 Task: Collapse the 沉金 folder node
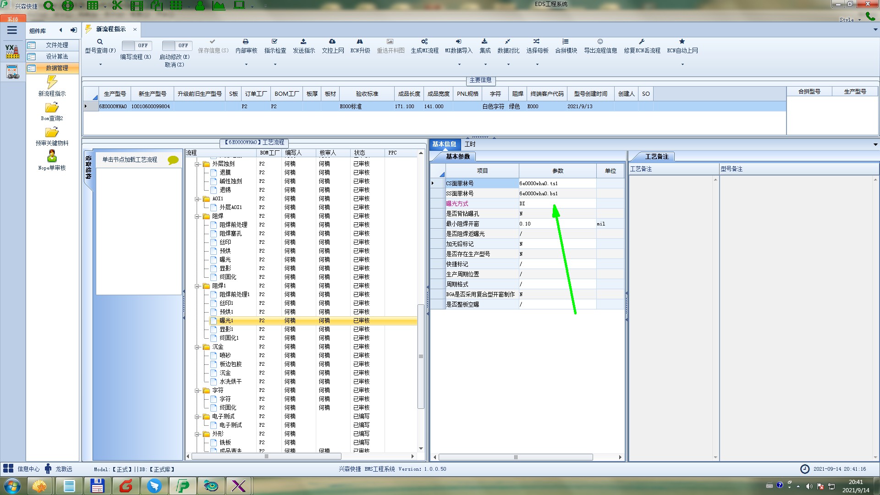click(197, 347)
